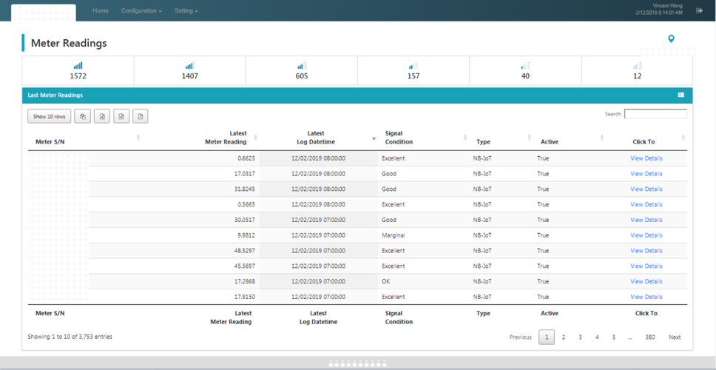Click the Excel export icon button

click(102, 116)
